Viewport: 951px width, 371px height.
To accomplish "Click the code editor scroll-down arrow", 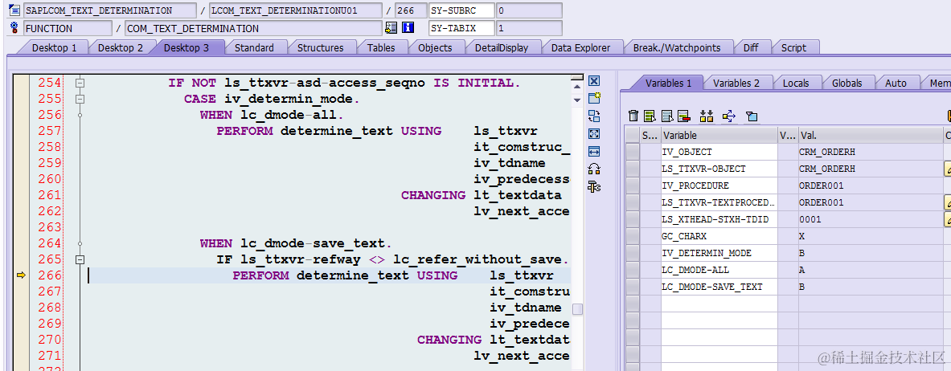I will [x=576, y=100].
